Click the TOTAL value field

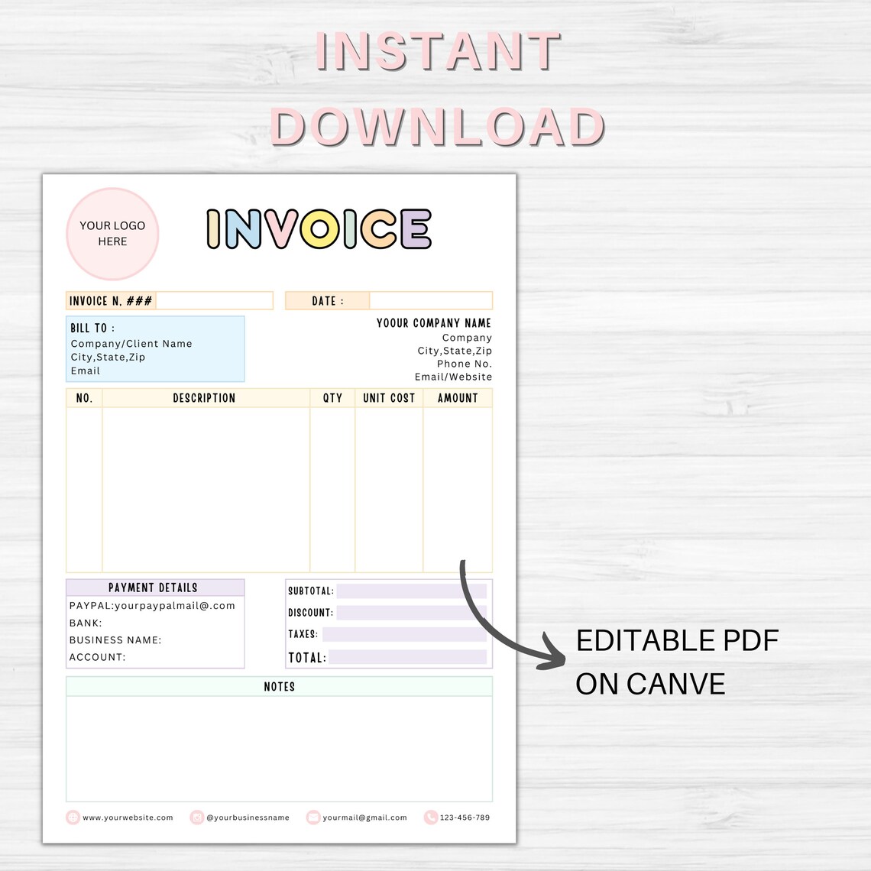click(x=409, y=657)
